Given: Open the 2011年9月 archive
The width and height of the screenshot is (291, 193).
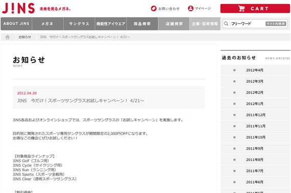Looking at the screenshot, I should coord(255,149).
